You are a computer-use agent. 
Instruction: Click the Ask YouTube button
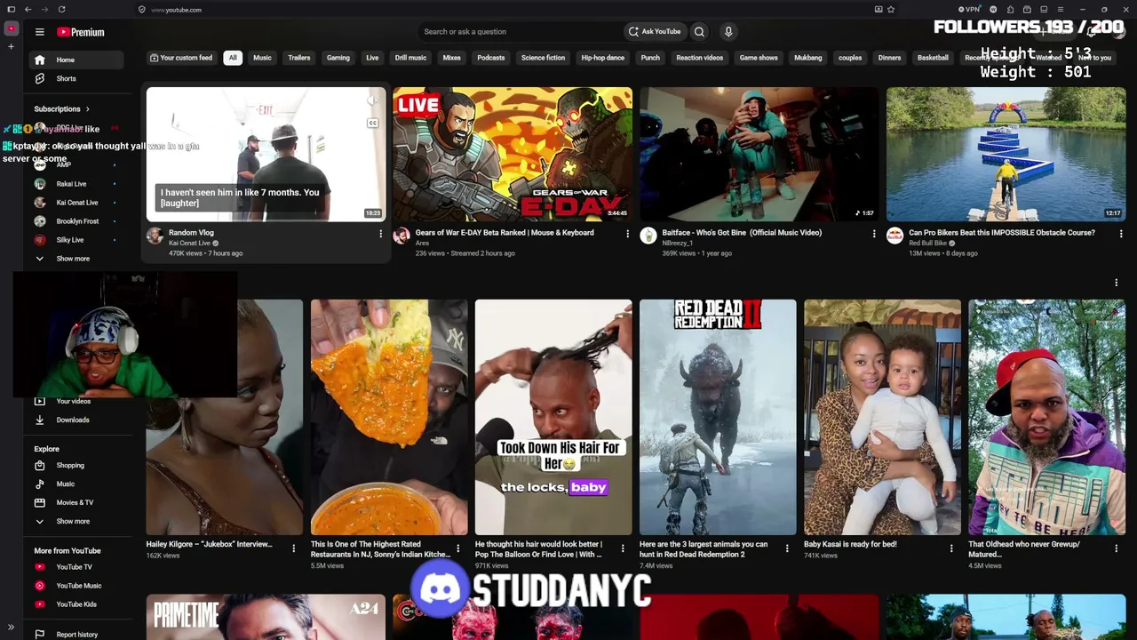(655, 32)
